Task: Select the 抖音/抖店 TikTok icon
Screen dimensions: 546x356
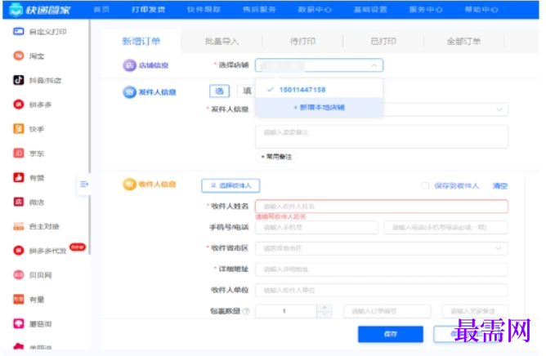Action: [19, 80]
